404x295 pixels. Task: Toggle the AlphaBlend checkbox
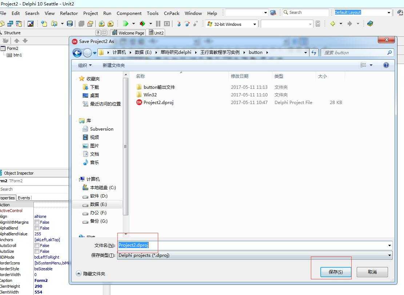pos(37,228)
